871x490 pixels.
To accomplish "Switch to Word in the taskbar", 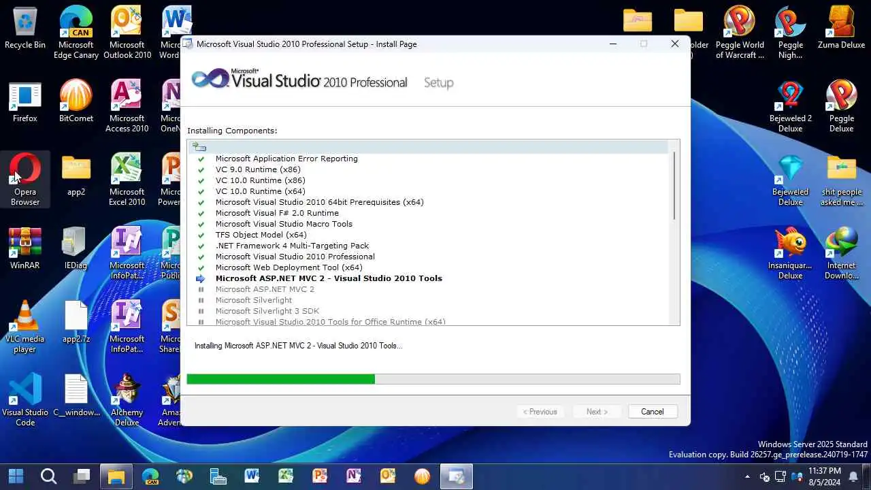I will click(252, 476).
